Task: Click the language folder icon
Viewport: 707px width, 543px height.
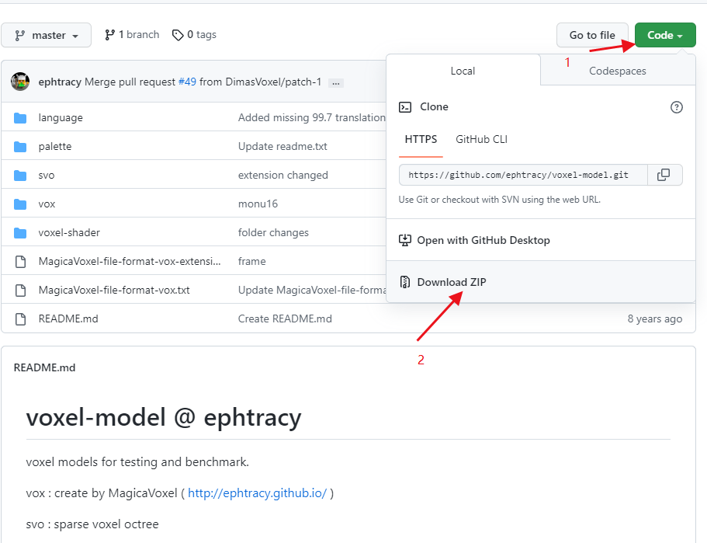Action: pyautogui.click(x=20, y=118)
